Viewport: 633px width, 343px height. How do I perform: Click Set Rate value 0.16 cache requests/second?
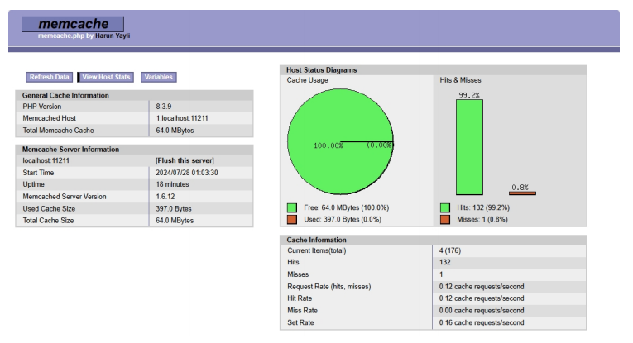tap(482, 322)
